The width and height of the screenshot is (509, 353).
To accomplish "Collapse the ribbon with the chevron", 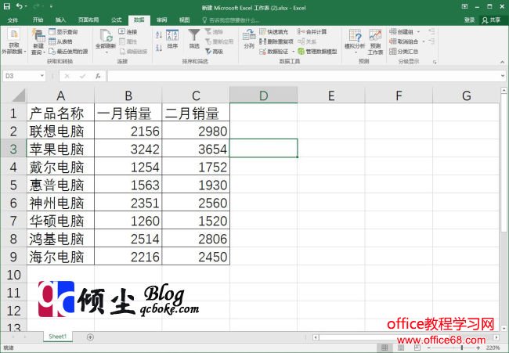I will [x=502, y=62].
